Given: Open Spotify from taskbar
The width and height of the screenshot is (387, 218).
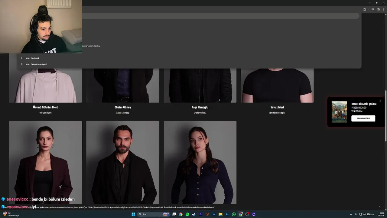Looking at the screenshot, I should tap(187, 214).
